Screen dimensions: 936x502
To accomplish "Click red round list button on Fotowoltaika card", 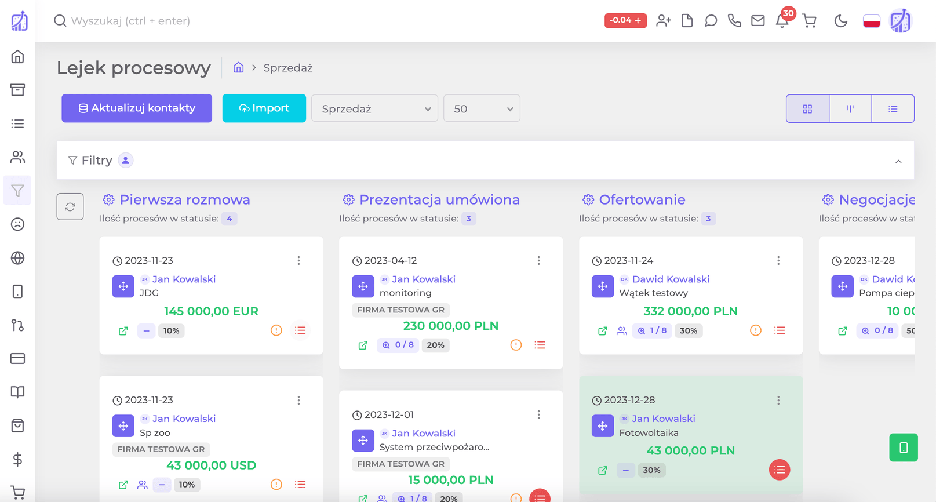I will pyautogui.click(x=780, y=470).
